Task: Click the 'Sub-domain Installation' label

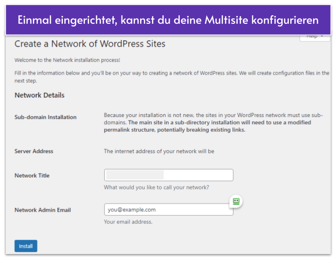Action: pyautogui.click(x=45, y=117)
